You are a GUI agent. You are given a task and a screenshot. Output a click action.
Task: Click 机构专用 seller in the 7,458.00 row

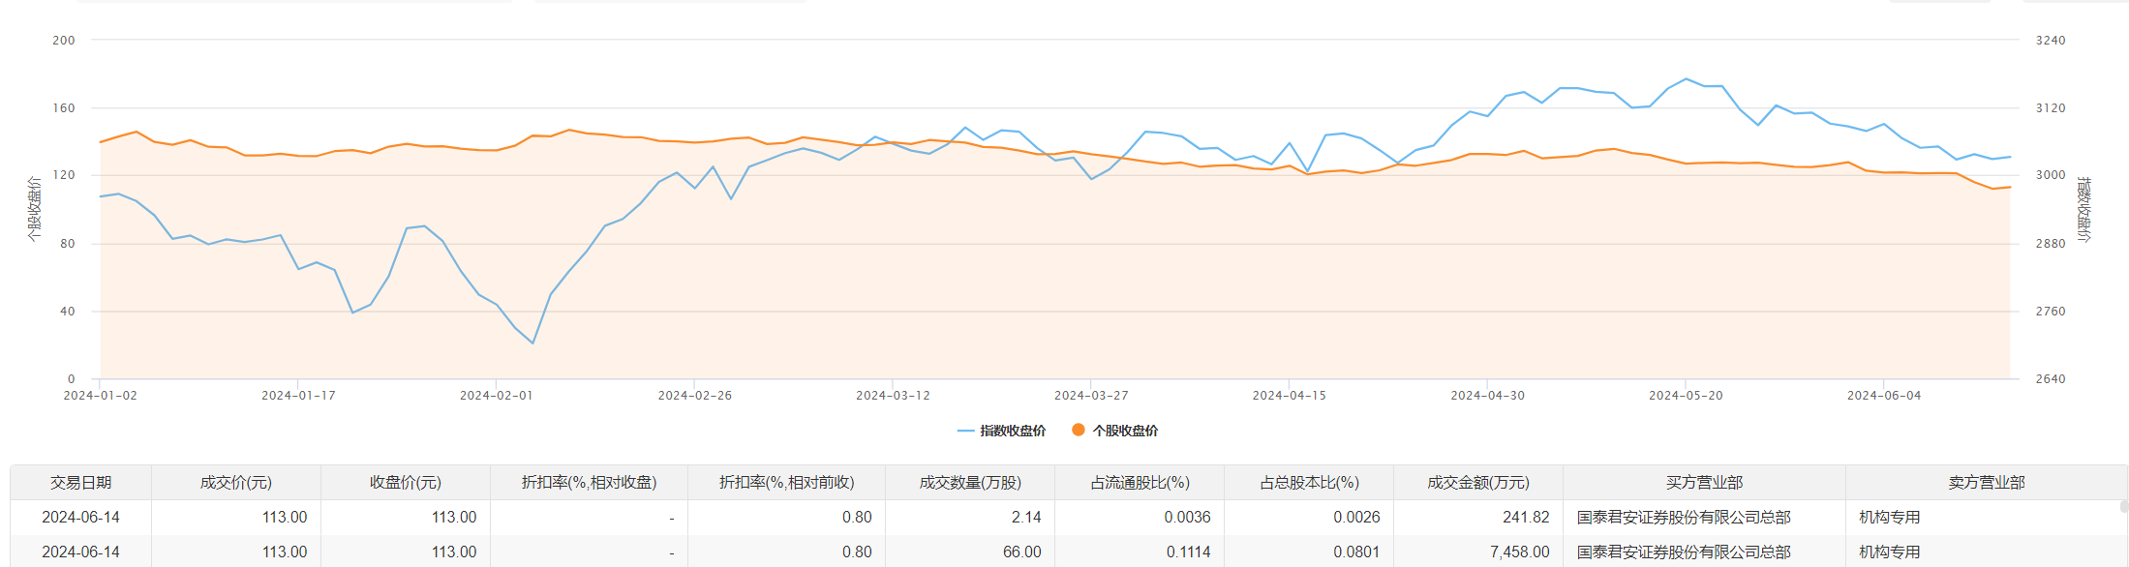point(1890,552)
